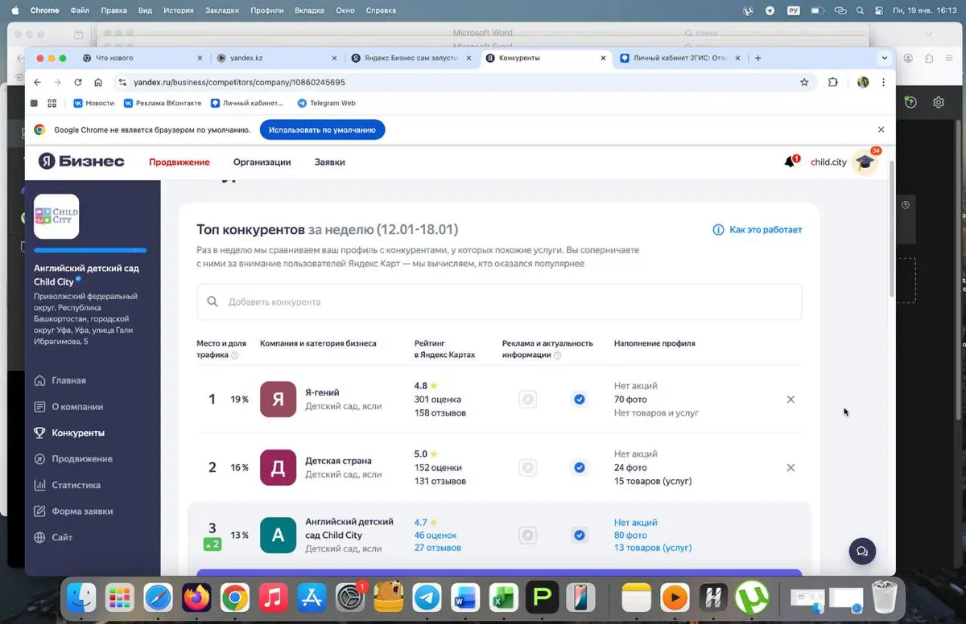Click the help icon next to Место и доля трафика

[235, 355]
